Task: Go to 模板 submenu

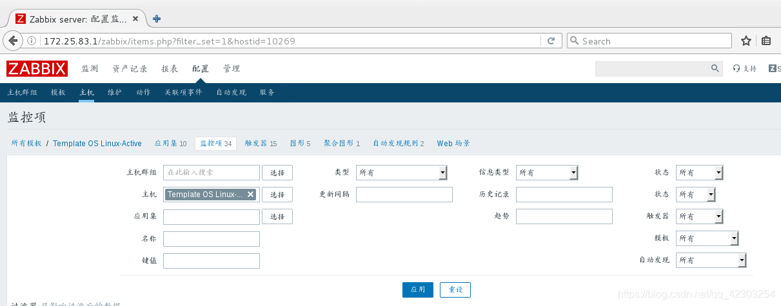Action: pyautogui.click(x=58, y=92)
